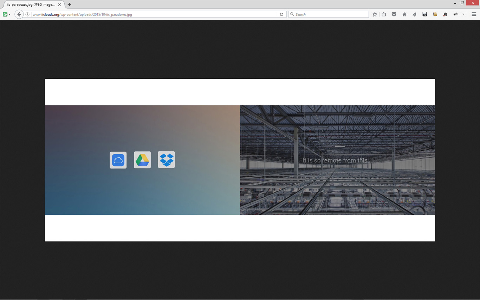Save page to Pocket
This screenshot has width=480, height=300.
point(394,14)
